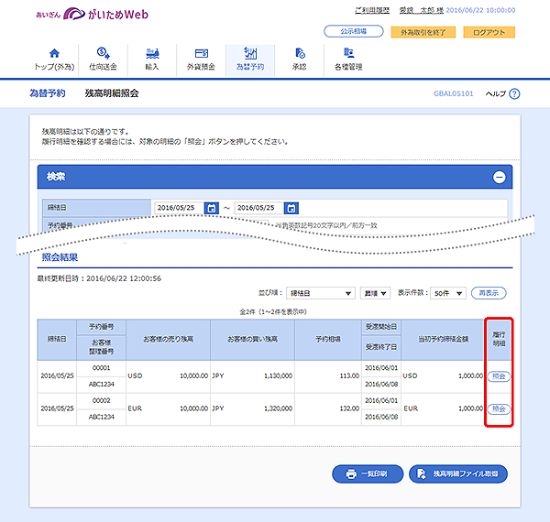Click the お客様の買い残高 column header

253,339
